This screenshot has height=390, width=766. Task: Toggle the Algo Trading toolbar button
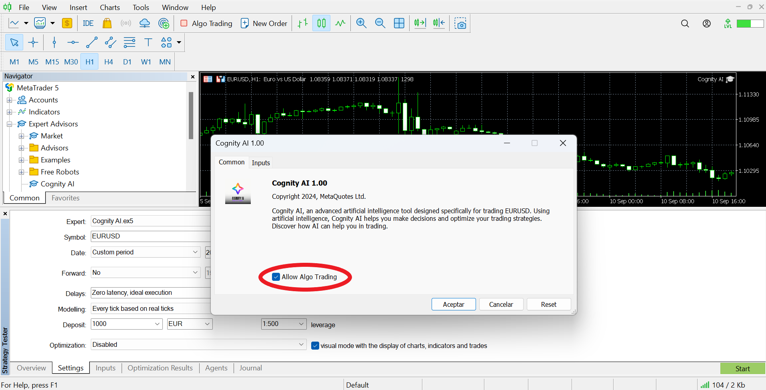click(206, 23)
